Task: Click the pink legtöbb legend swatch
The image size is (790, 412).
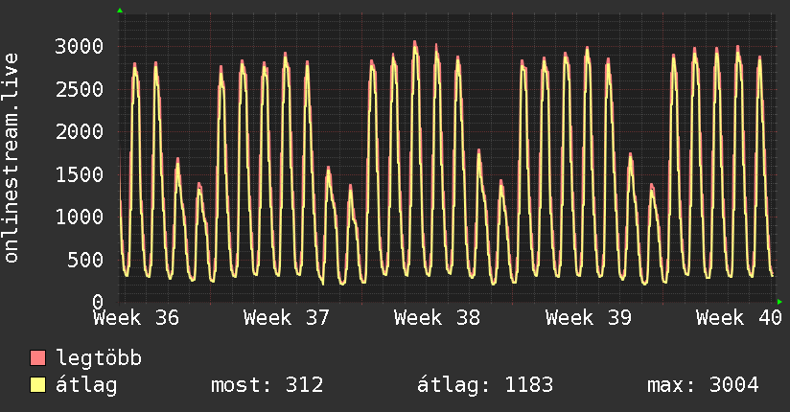Action: (37, 357)
